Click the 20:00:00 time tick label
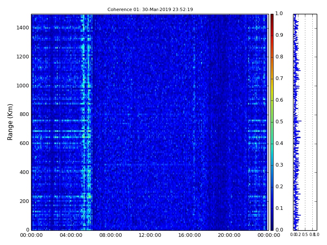Image resolution: width=327 pixels, height=245 pixels. 229,235
